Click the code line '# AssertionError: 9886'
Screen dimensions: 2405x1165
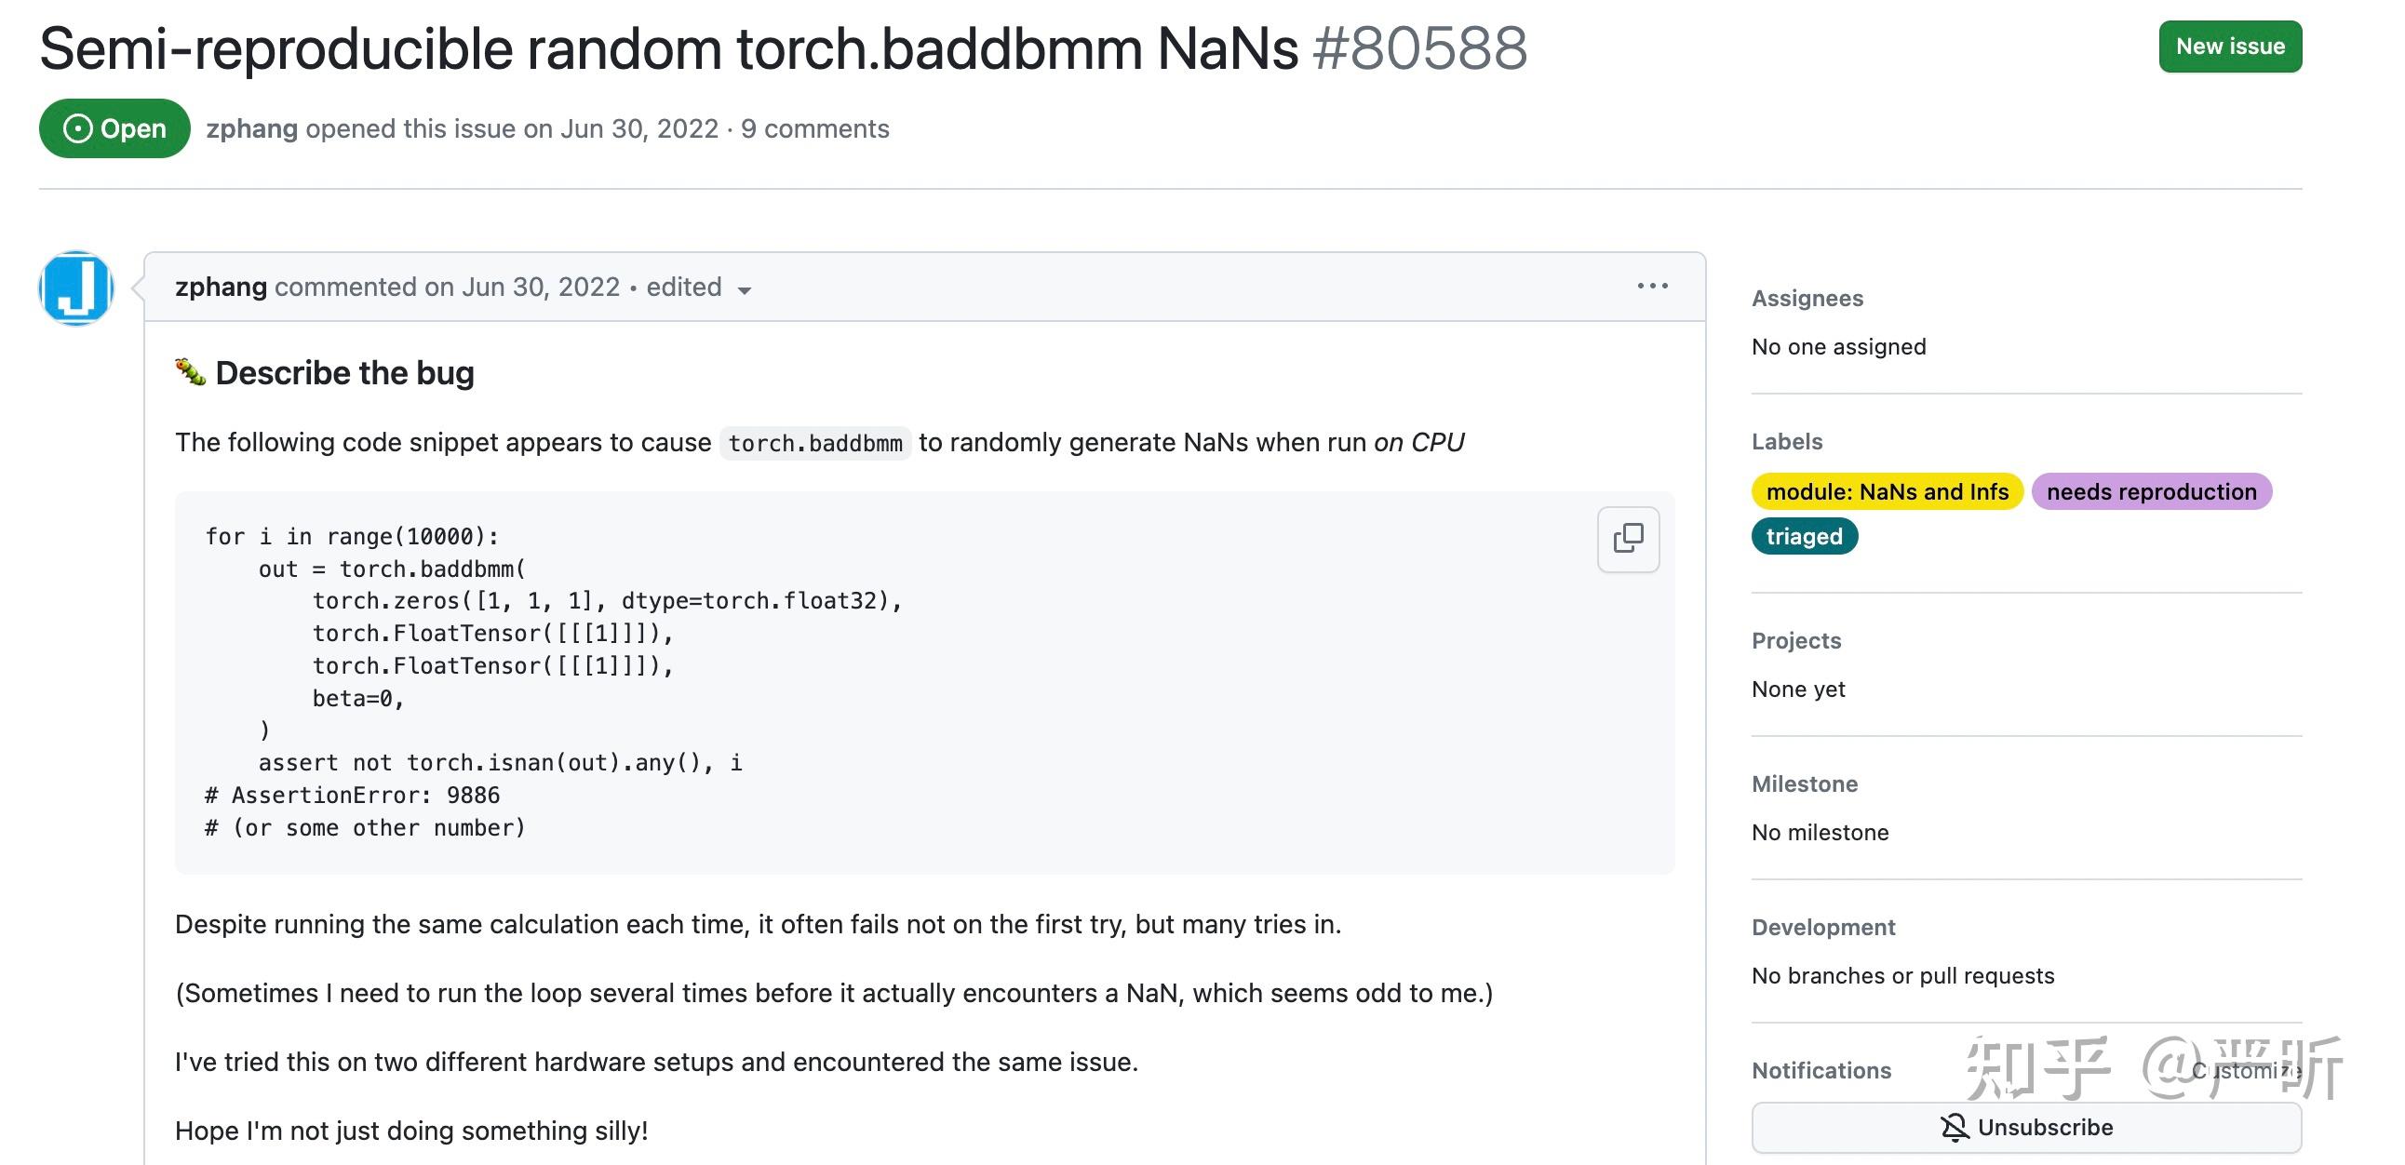(352, 796)
